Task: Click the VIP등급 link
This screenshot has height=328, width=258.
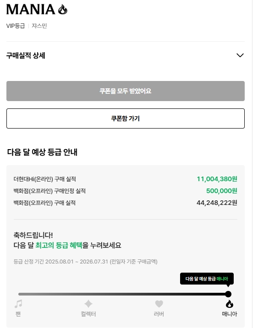Action: coord(16,26)
